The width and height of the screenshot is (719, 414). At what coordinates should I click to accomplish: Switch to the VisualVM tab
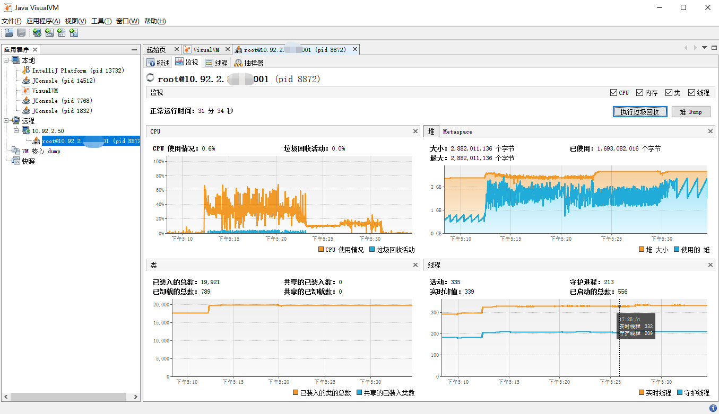pyautogui.click(x=206, y=49)
